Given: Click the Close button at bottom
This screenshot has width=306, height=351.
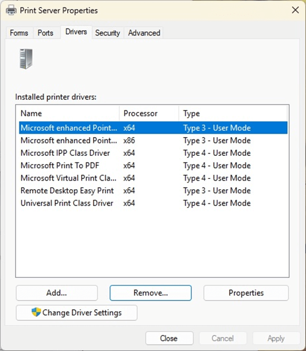Looking at the screenshot, I should 169,338.
